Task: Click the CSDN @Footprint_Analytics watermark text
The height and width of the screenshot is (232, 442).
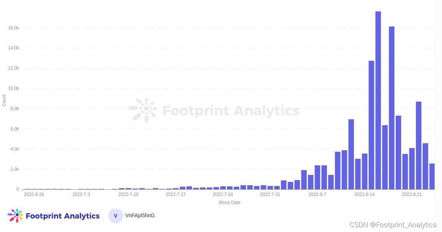Action: [x=393, y=225]
